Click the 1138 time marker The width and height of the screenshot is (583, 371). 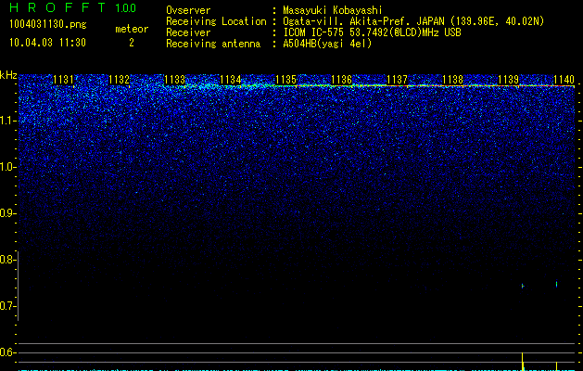453,80
